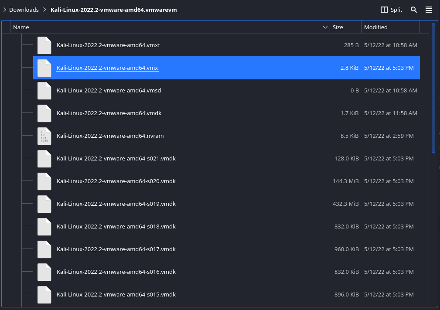Click the s021.vmdk file icon
The image size is (440, 310).
click(x=44, y=159)
